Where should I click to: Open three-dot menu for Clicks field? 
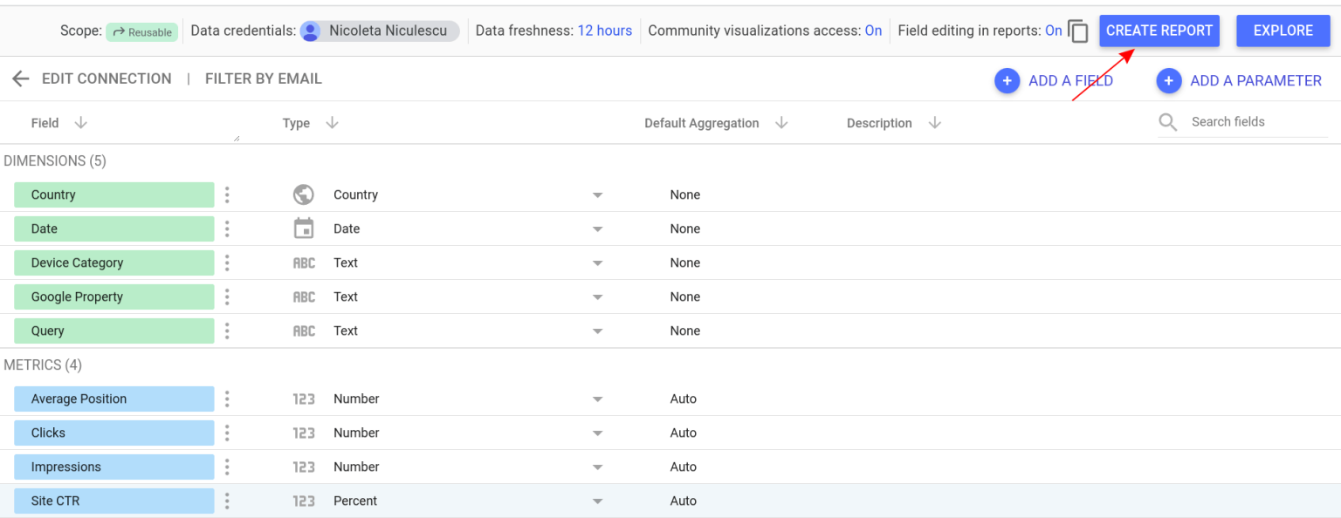227,433
